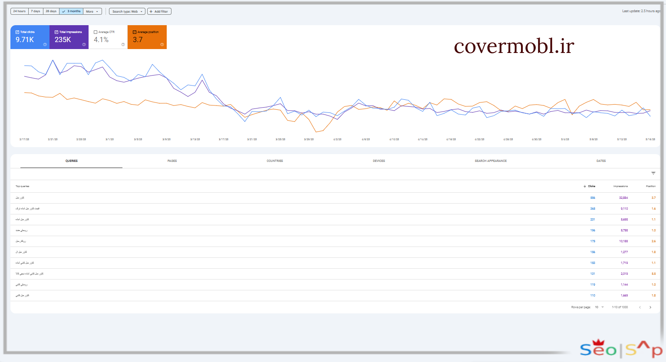
Task: Click the query text in the 556-clicks row
Action: point(20,198)
